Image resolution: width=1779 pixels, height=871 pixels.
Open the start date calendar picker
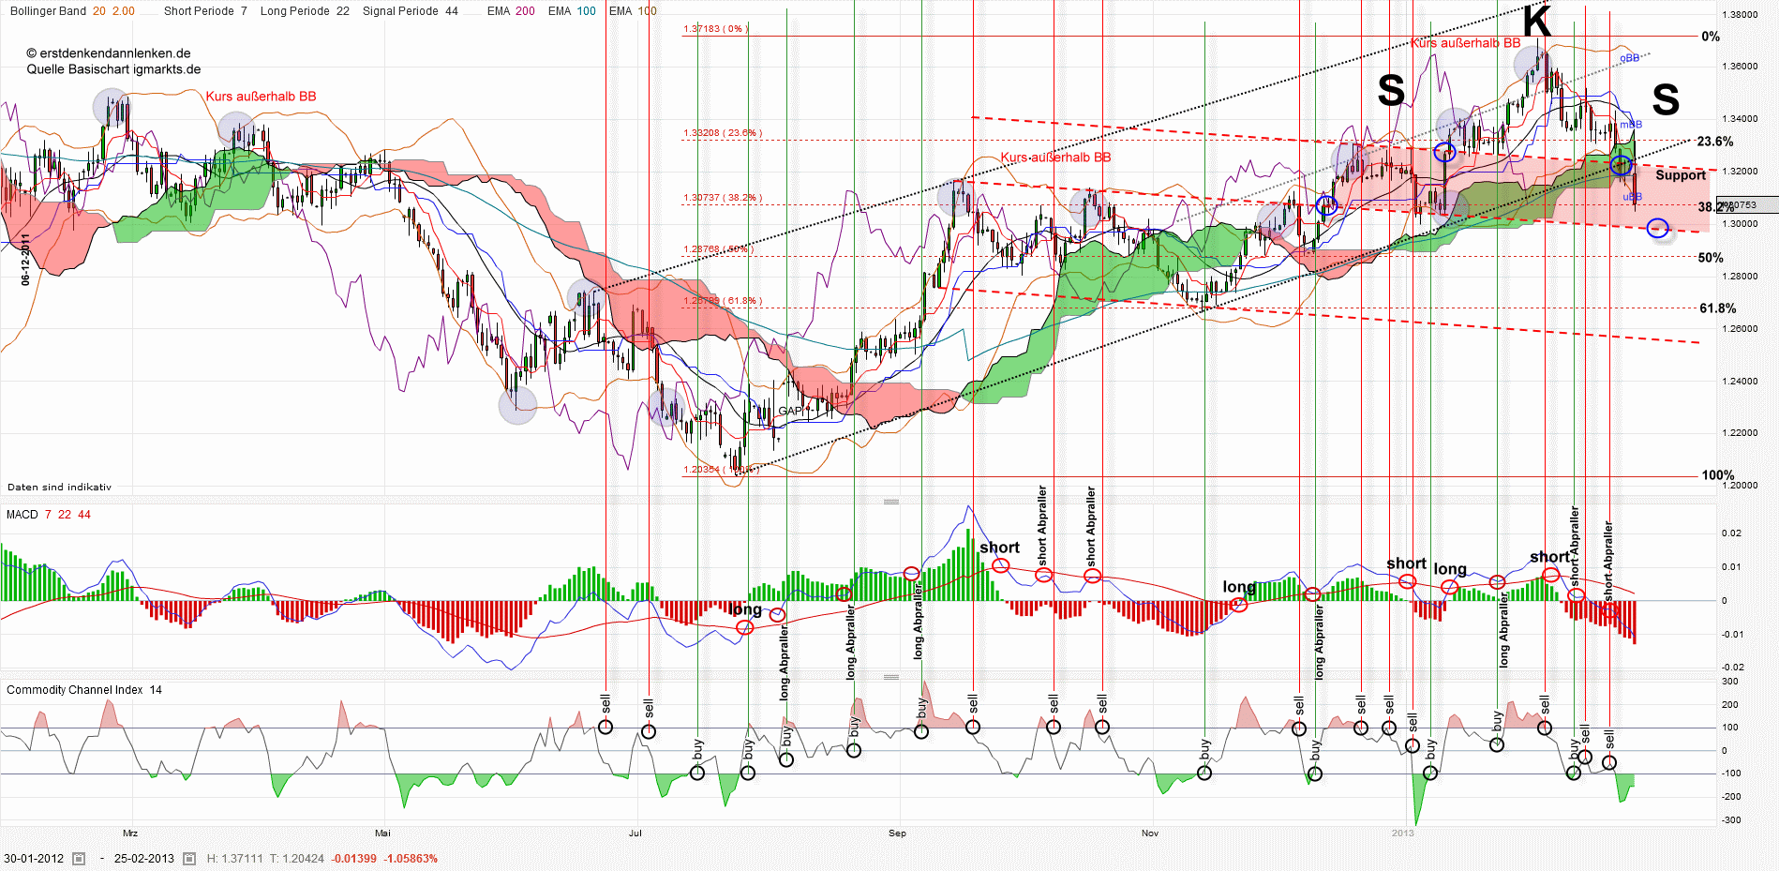79,858
